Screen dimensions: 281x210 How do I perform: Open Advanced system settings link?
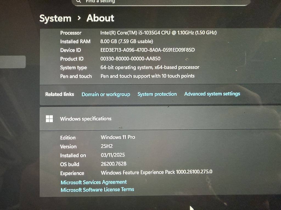click(x=212, y=94)
